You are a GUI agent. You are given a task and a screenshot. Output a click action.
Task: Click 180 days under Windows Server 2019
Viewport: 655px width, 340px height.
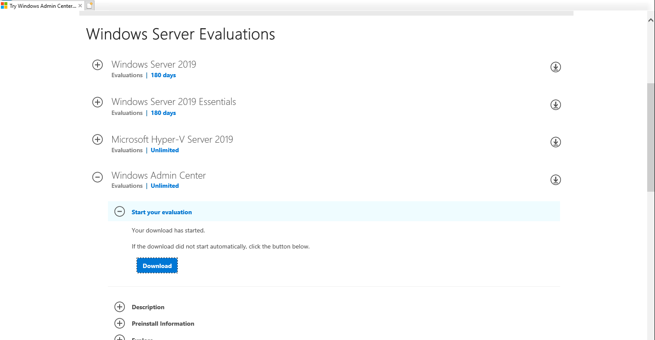[x=163, y=75]
